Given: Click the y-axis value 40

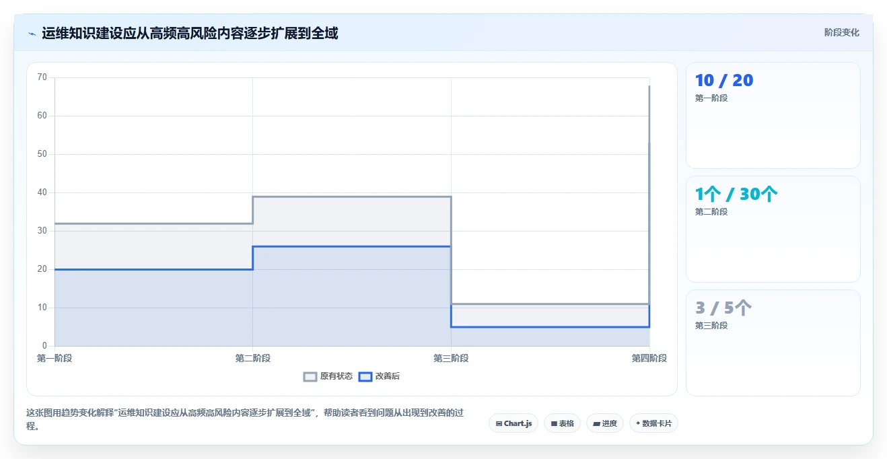Looking at the screenshot, I should coord(42,192).
